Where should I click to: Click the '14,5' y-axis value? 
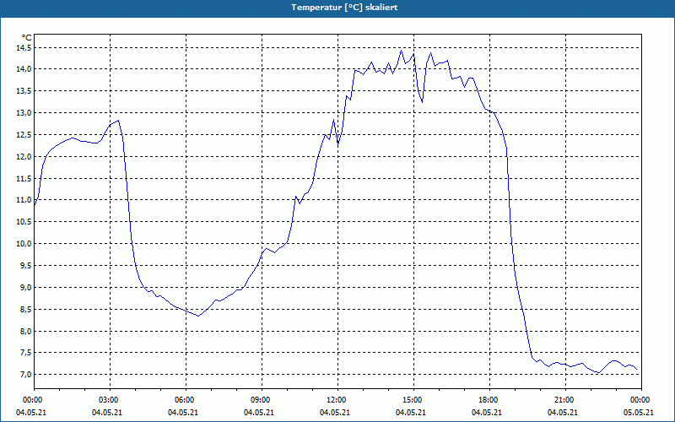pos(24,48)
